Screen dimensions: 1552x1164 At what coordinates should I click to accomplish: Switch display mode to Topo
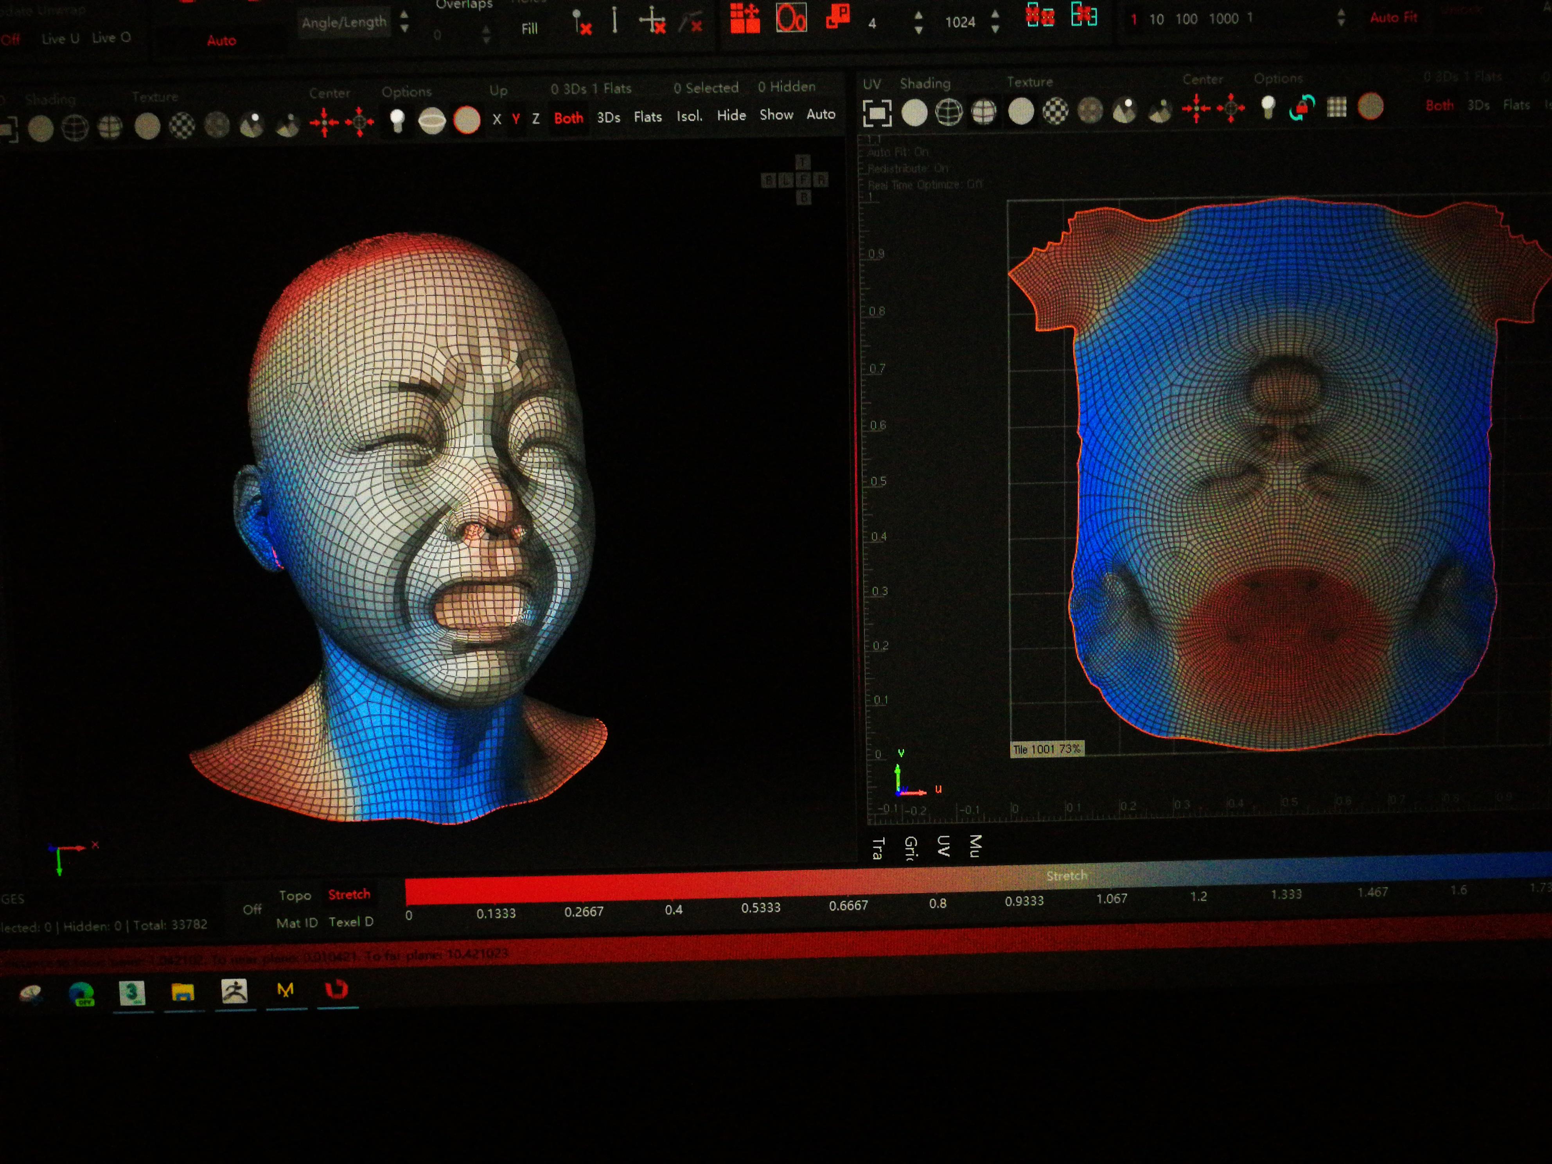(x=295, y=896)
